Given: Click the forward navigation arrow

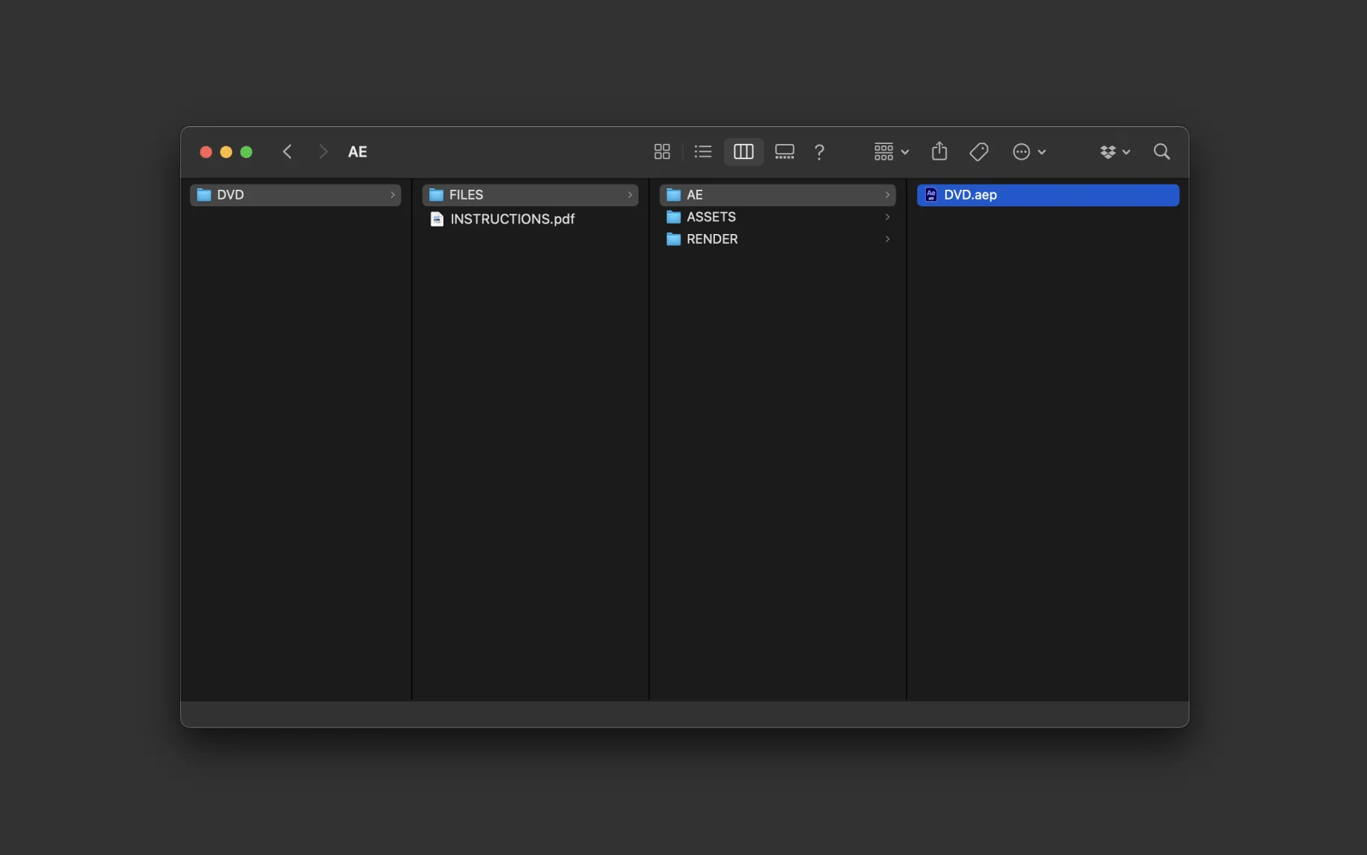Looking at the screenshot, I should pos(323,151).
